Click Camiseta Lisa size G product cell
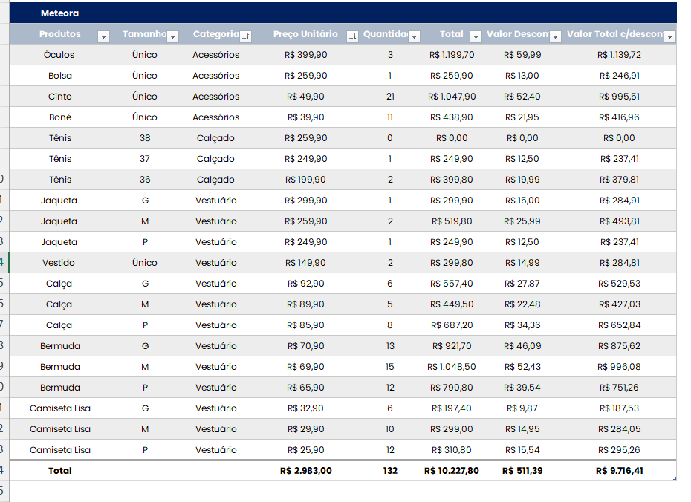The image size is (691, 502). point(60,408)
